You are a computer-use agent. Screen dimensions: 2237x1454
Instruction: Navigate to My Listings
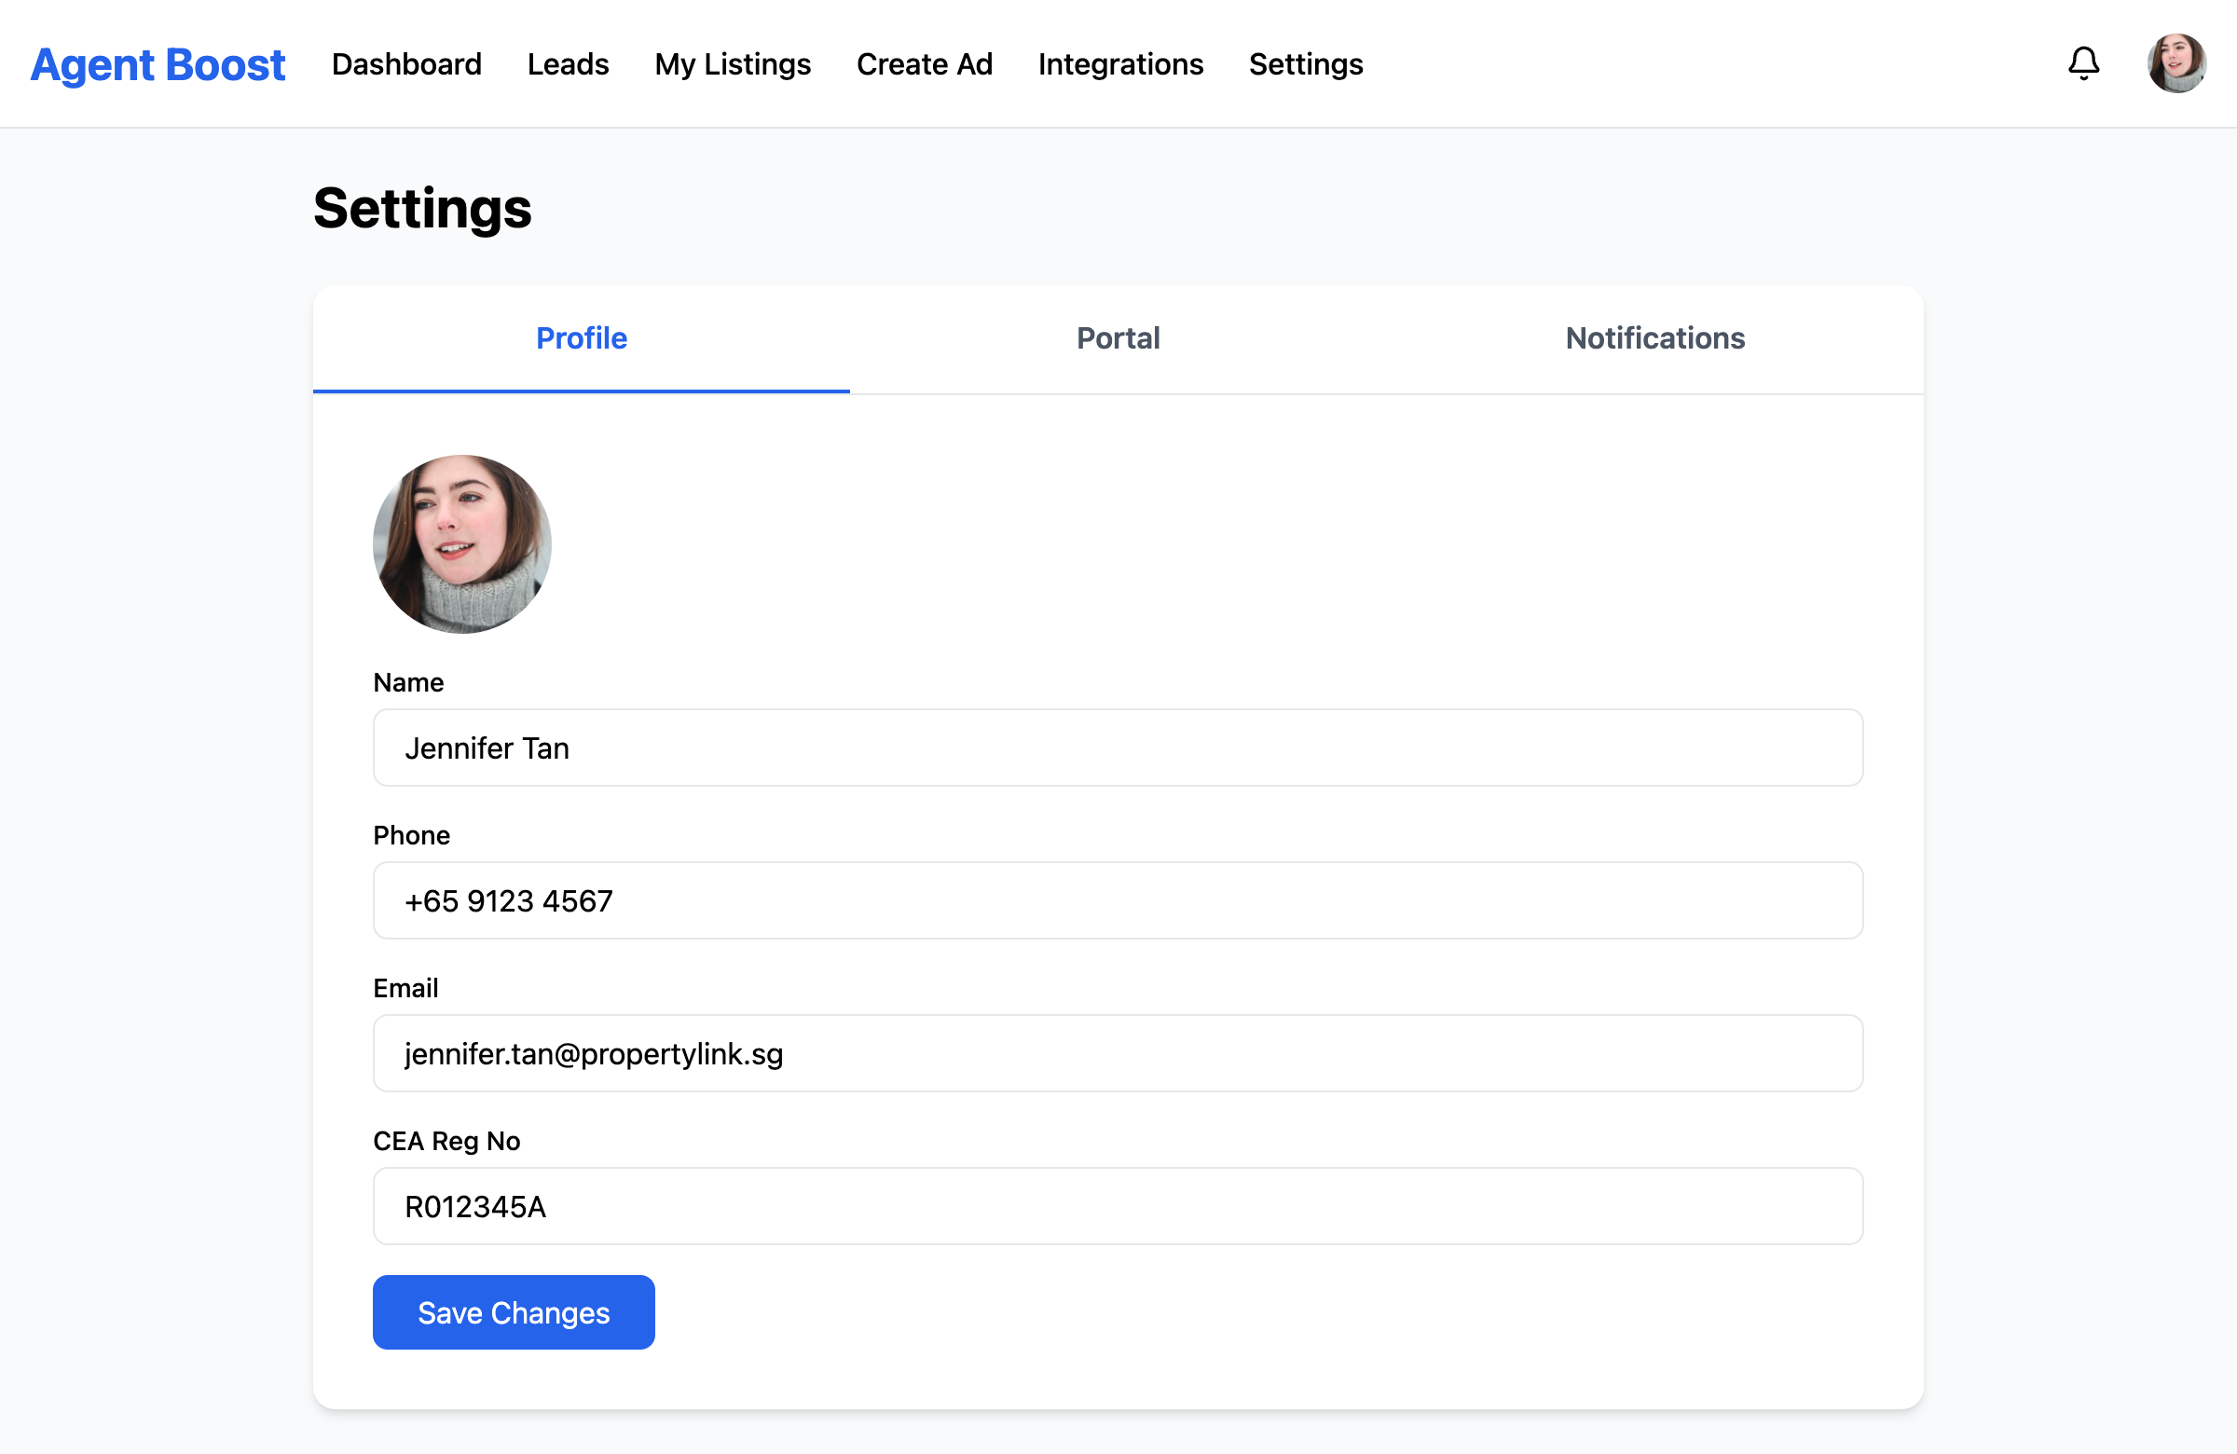[x=733, y=64]
